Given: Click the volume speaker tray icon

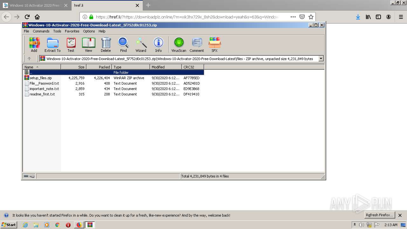Looking at the screenshot, I should click(x=362, y=225).
